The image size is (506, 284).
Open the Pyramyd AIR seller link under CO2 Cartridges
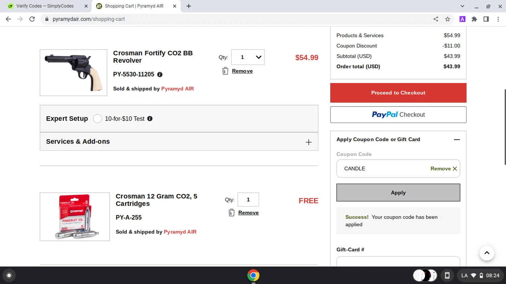coord(180,232)
